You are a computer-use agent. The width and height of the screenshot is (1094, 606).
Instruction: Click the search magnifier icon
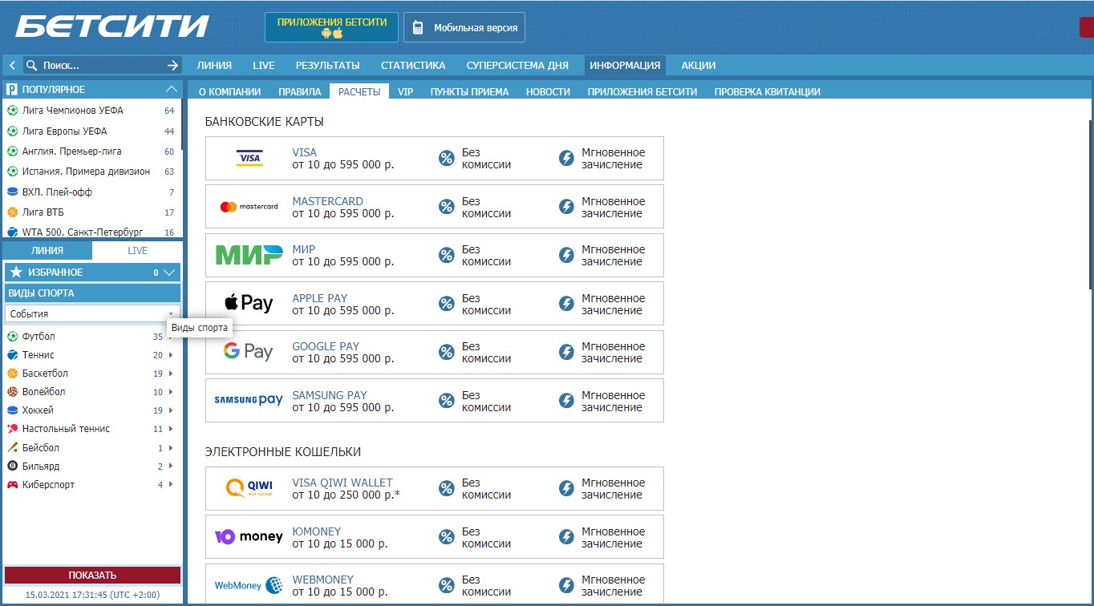pyautogui.click(x=31, y=66)
